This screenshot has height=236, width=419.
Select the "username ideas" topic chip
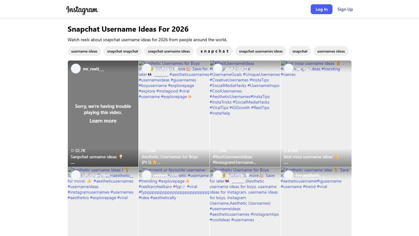(84, 51)
